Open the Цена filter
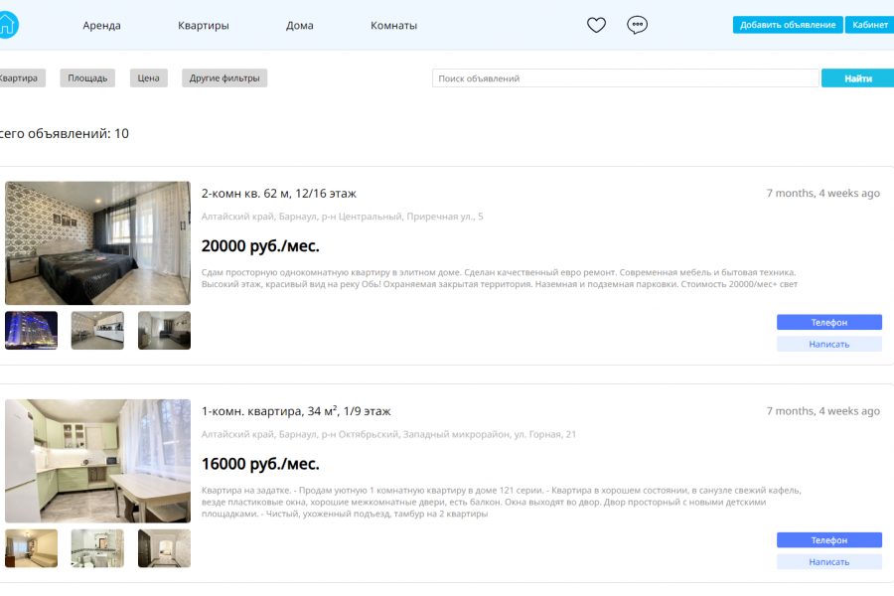The image size is (894, 596). [148, 78]
